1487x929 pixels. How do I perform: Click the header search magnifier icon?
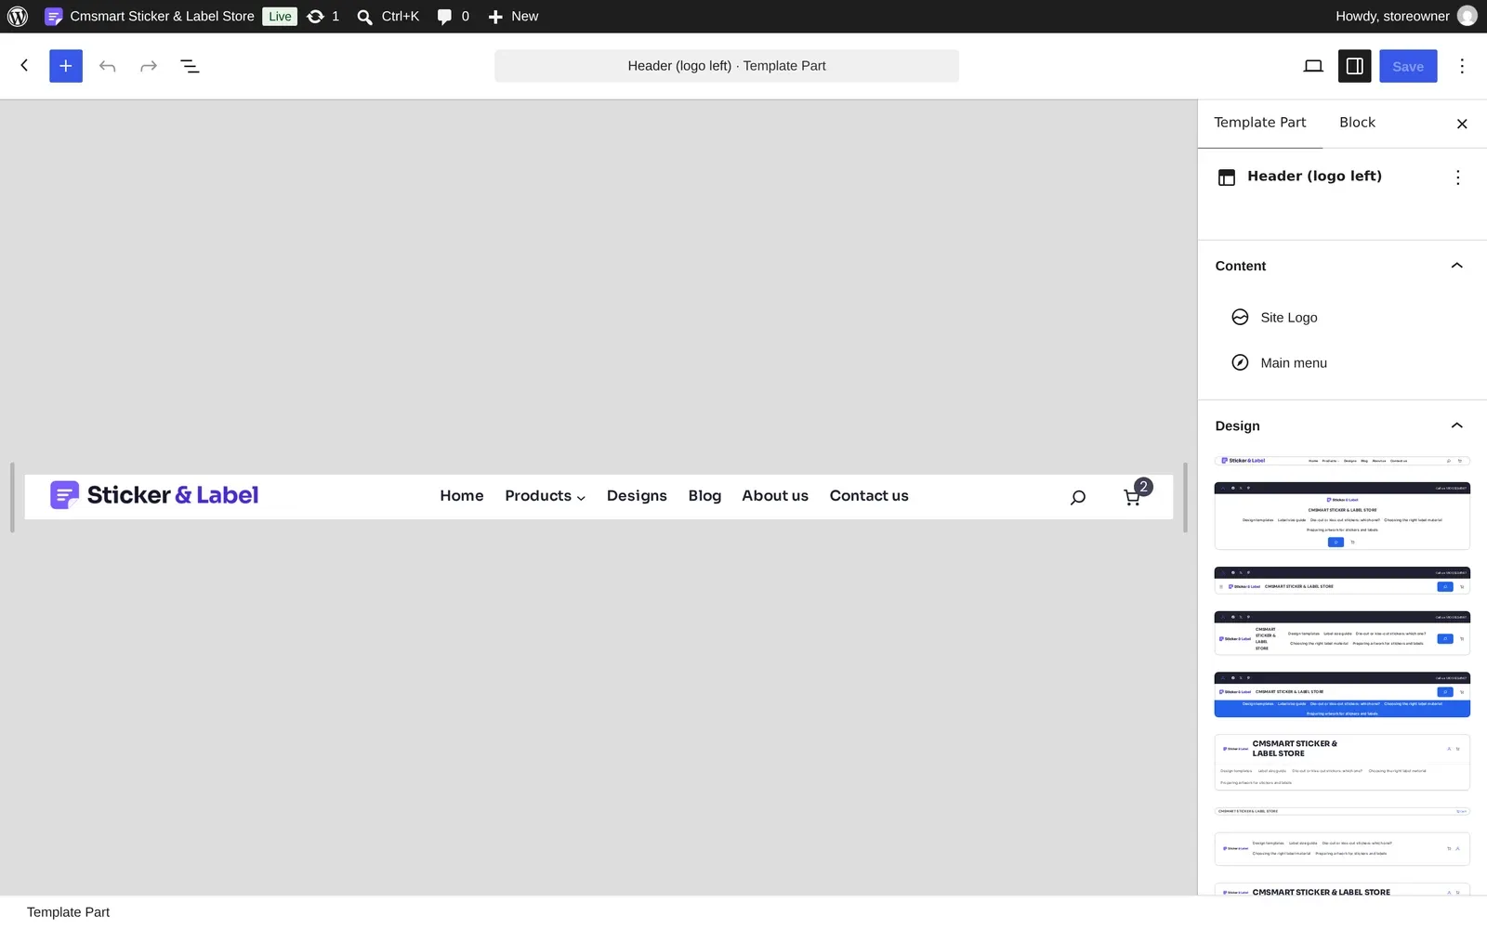pos(1077,497)
